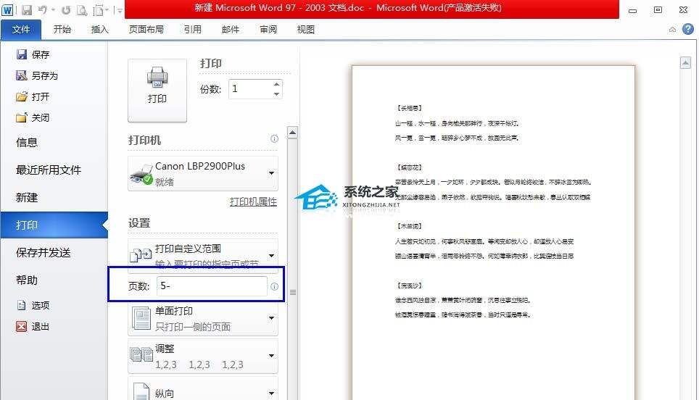Screen dimensions: 699x400
Task: Click in the 份数 copies field
Action: point(250,89)
